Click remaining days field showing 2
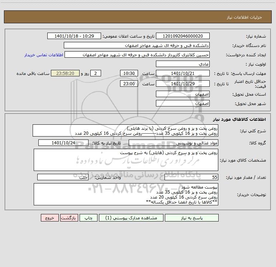 [96, 73]
